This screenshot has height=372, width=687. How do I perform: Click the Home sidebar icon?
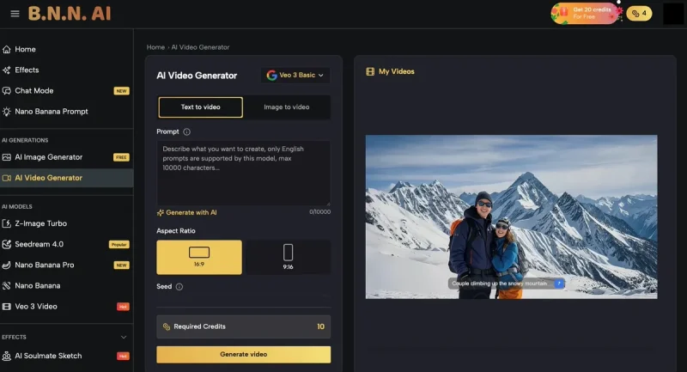point(8,50)
